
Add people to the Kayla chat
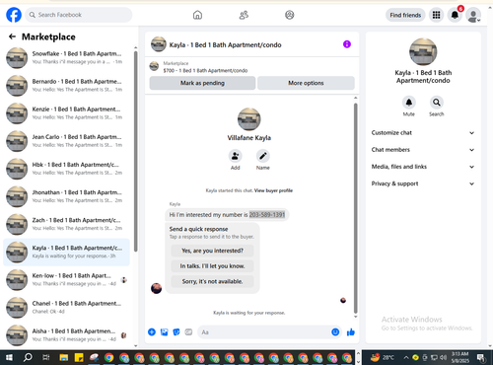pos(235,156)
